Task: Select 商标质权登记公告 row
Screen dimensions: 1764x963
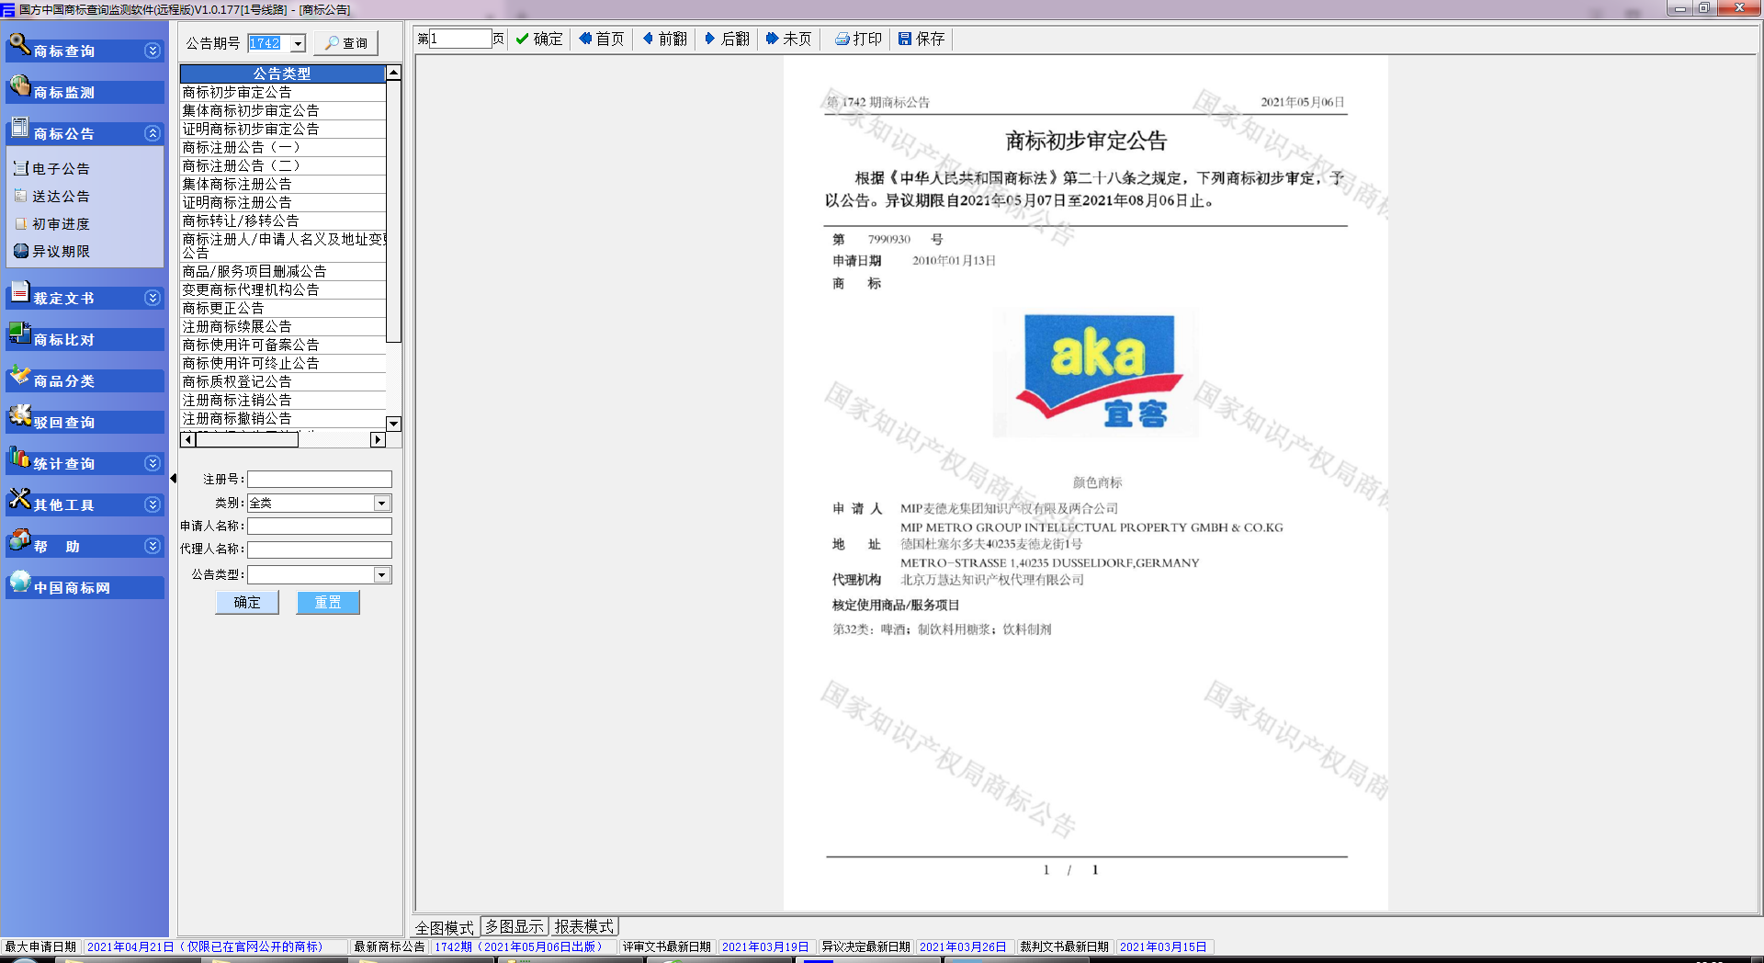Action: coord(283,382)
